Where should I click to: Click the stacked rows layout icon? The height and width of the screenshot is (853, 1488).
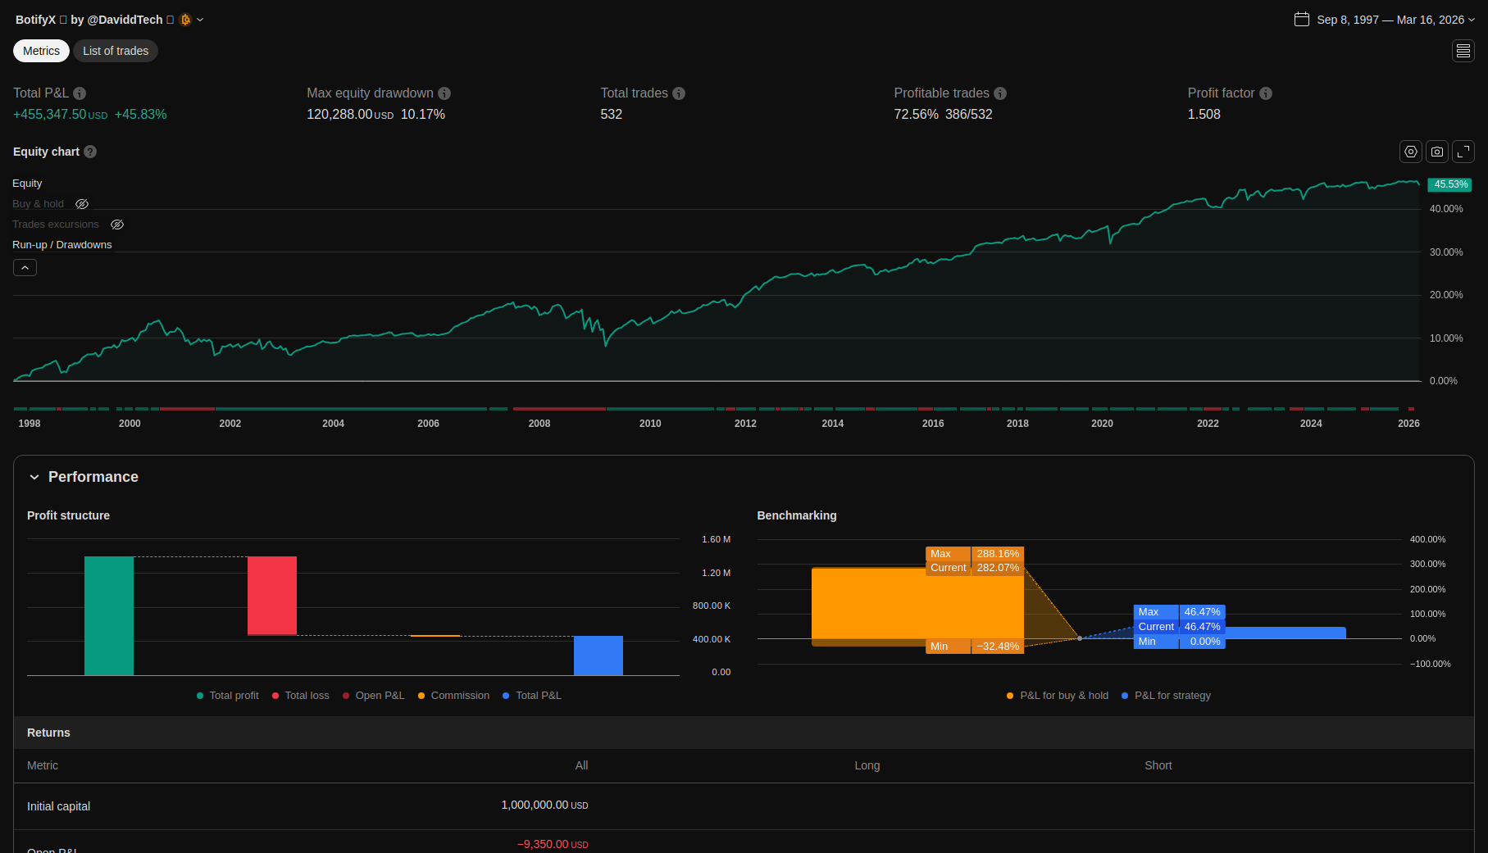click(1463, 51)
